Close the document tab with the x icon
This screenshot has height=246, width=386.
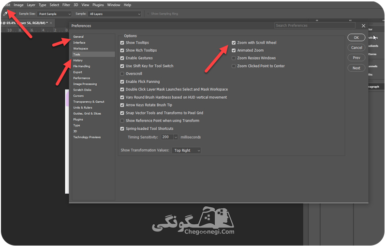click(51, 23)
